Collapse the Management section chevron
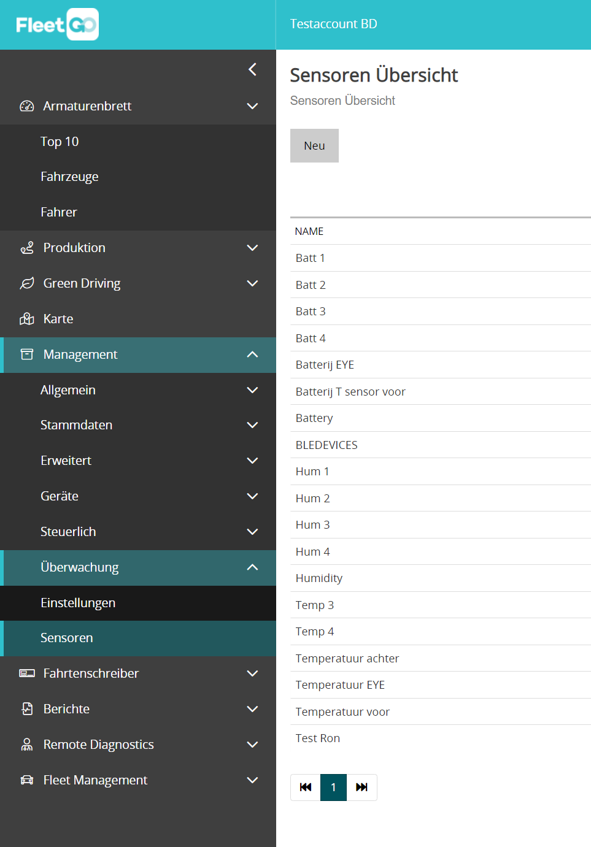This screenshot has width=591, height=847. [252, 355]
